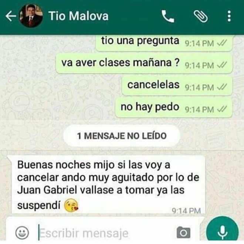Open the three-dot overflow menu
The width and height of the screenshot is (244, 244).
click(229, 16)
